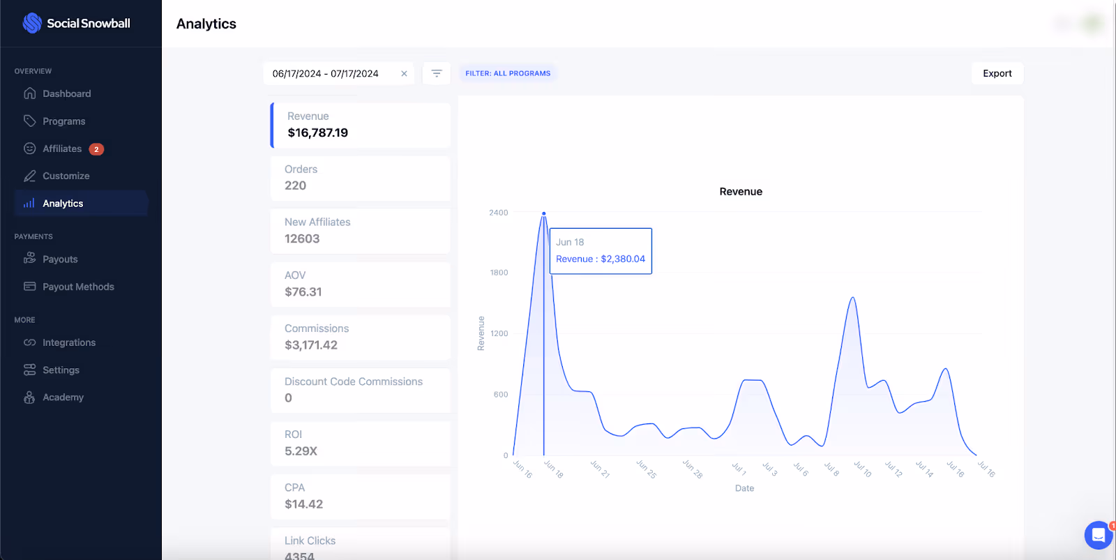The image size is (1116, 560).
Task: Open the filter options icon button
Action: click(x=437, y=73)
